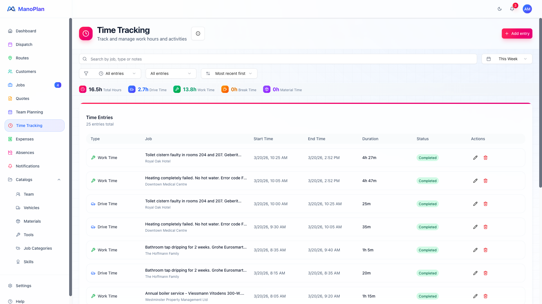Click the search by job input field
This screenshot has width=542, height=304.
[x=278, y=59]
